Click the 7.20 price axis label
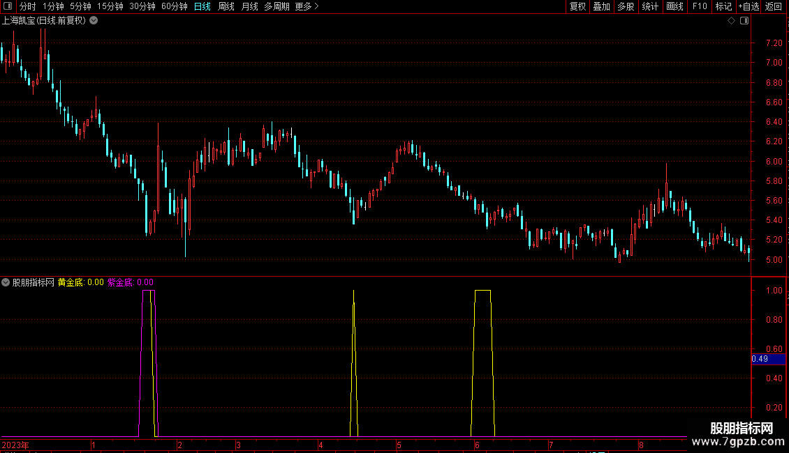Image resolution: width=789 pixels, height=453 pixels. [x=774, y=43]
